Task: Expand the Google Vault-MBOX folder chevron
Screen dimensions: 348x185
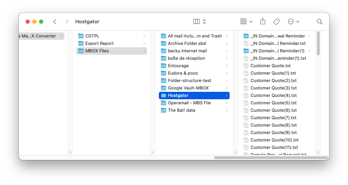Action: tap(227, 88)
